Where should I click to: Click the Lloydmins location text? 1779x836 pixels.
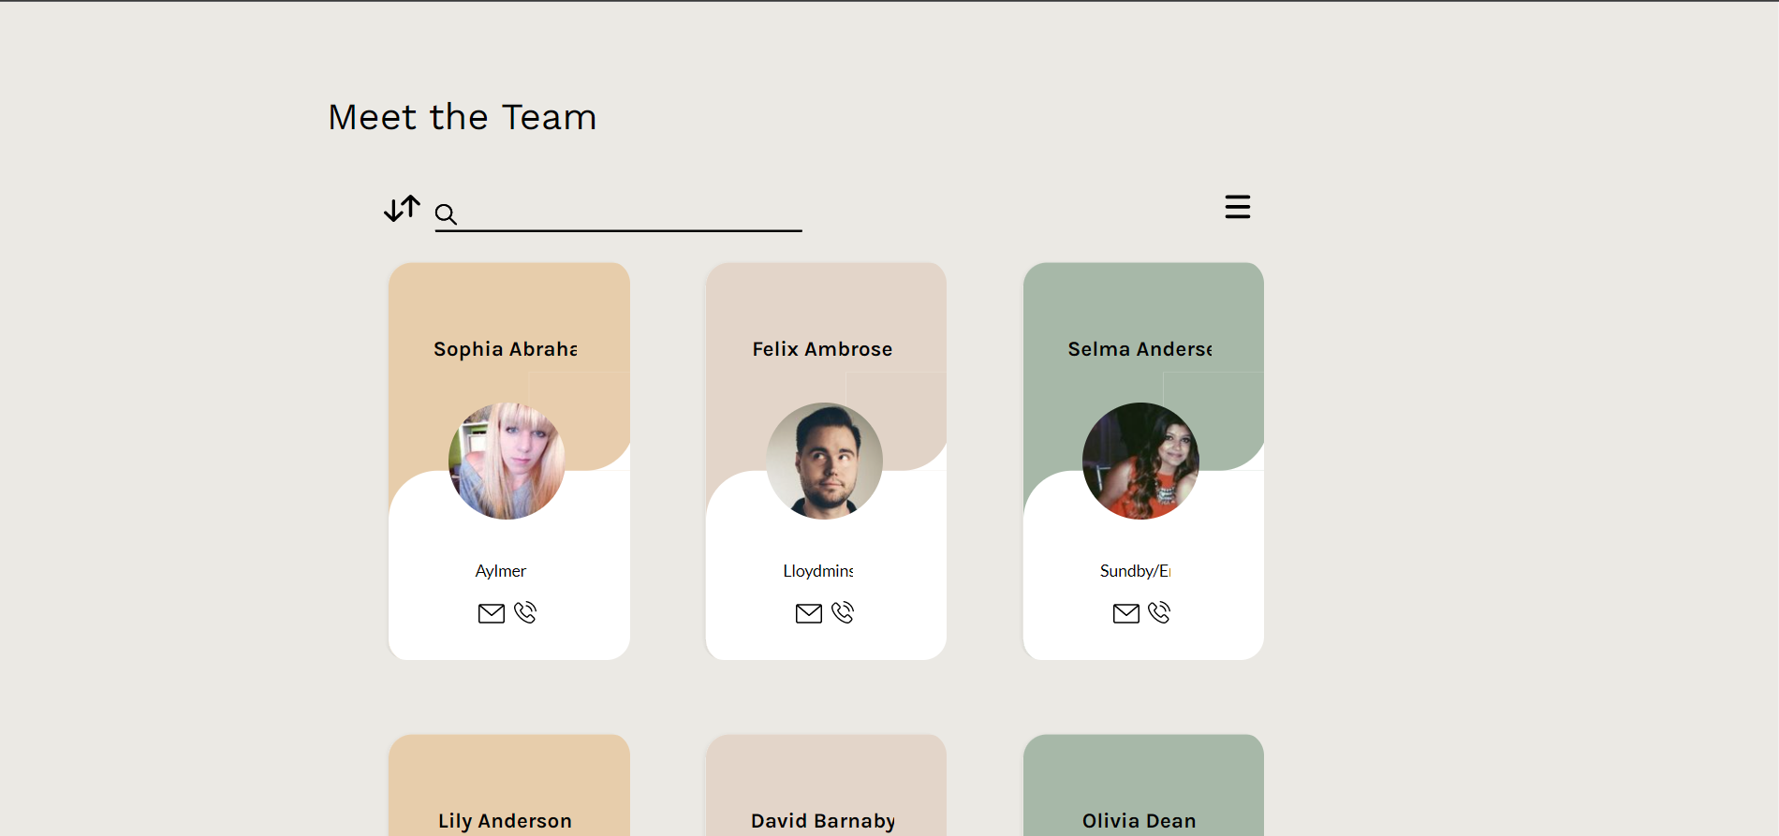(x=818, y=571)
